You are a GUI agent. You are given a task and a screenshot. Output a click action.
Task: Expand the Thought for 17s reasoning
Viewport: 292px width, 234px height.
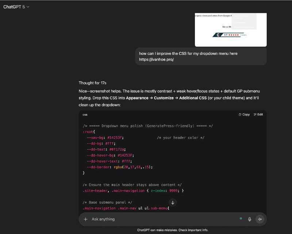[93, 83]
